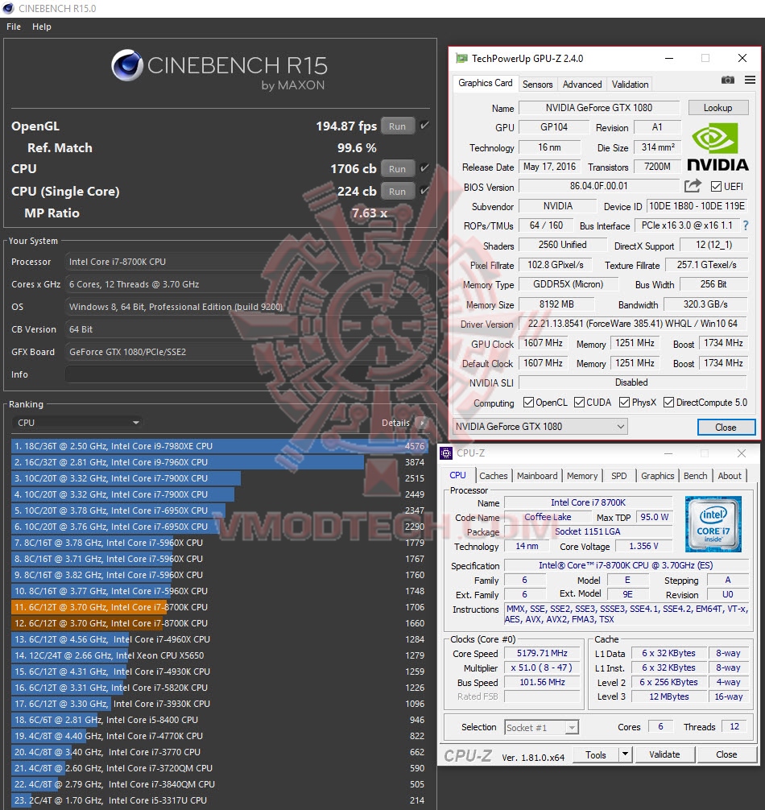Run the CPU benchmark
This screenshot has width=765, height=810.
click(x=397, y=168)
